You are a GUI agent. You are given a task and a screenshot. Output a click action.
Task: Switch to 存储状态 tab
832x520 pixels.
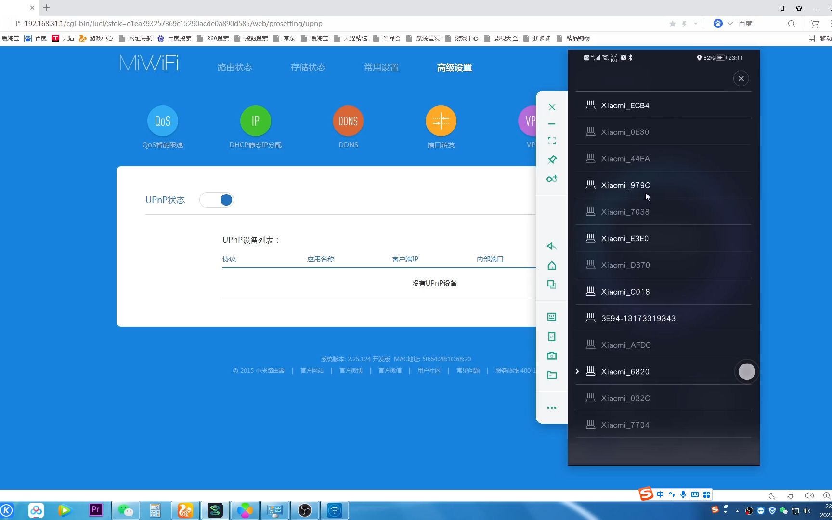pyautogui.click(x=308, y=67)
